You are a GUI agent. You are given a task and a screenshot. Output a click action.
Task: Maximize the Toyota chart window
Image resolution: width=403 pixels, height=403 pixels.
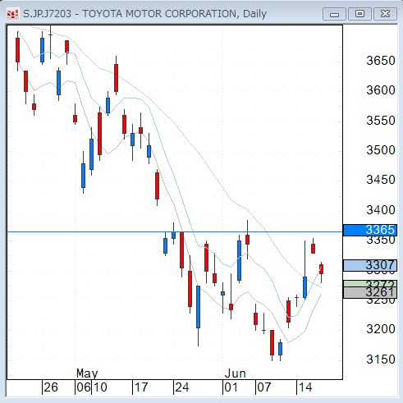coord(359,14)
